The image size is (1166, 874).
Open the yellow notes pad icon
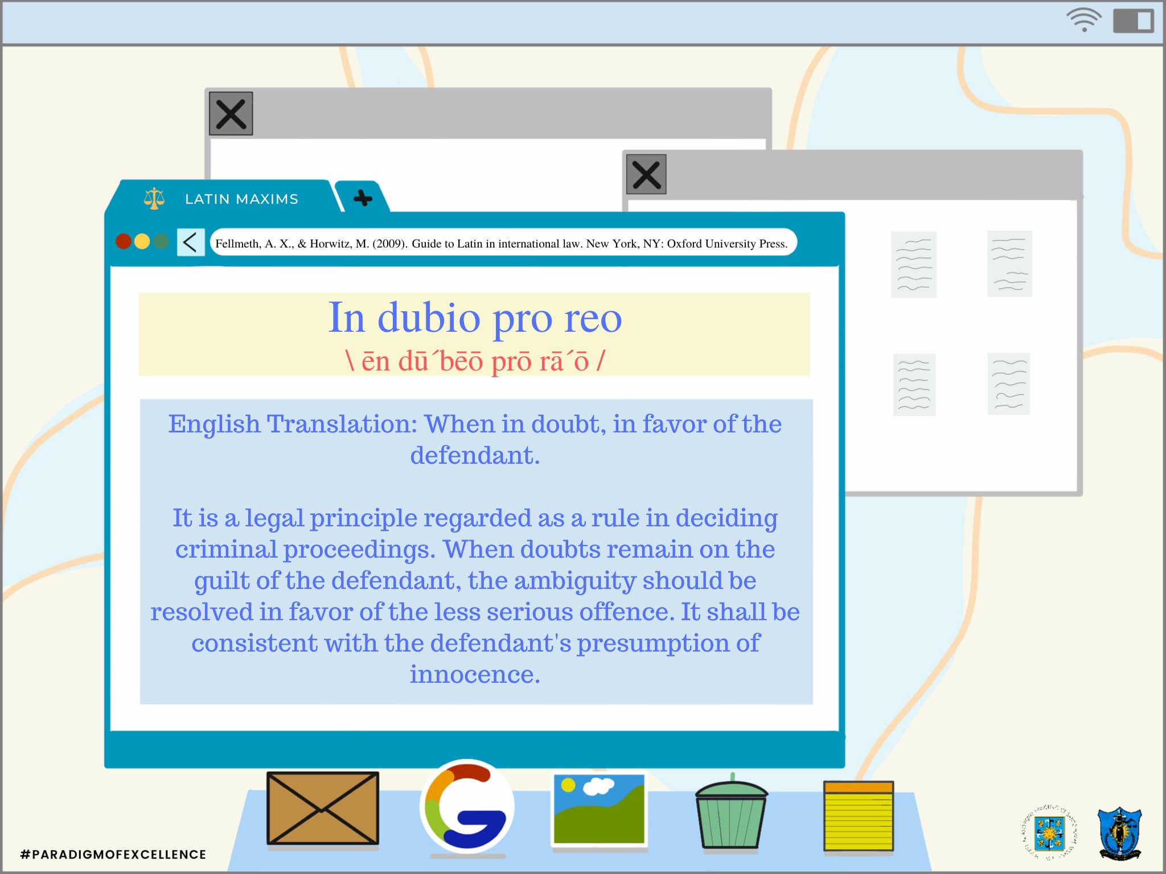click(x=859, y=816)
